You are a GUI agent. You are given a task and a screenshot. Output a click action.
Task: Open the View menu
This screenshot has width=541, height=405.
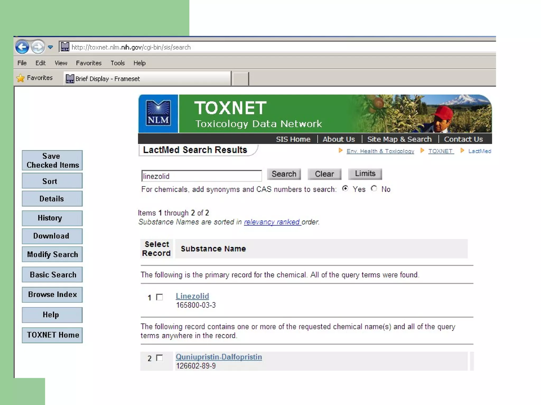(x=61, y=63)
